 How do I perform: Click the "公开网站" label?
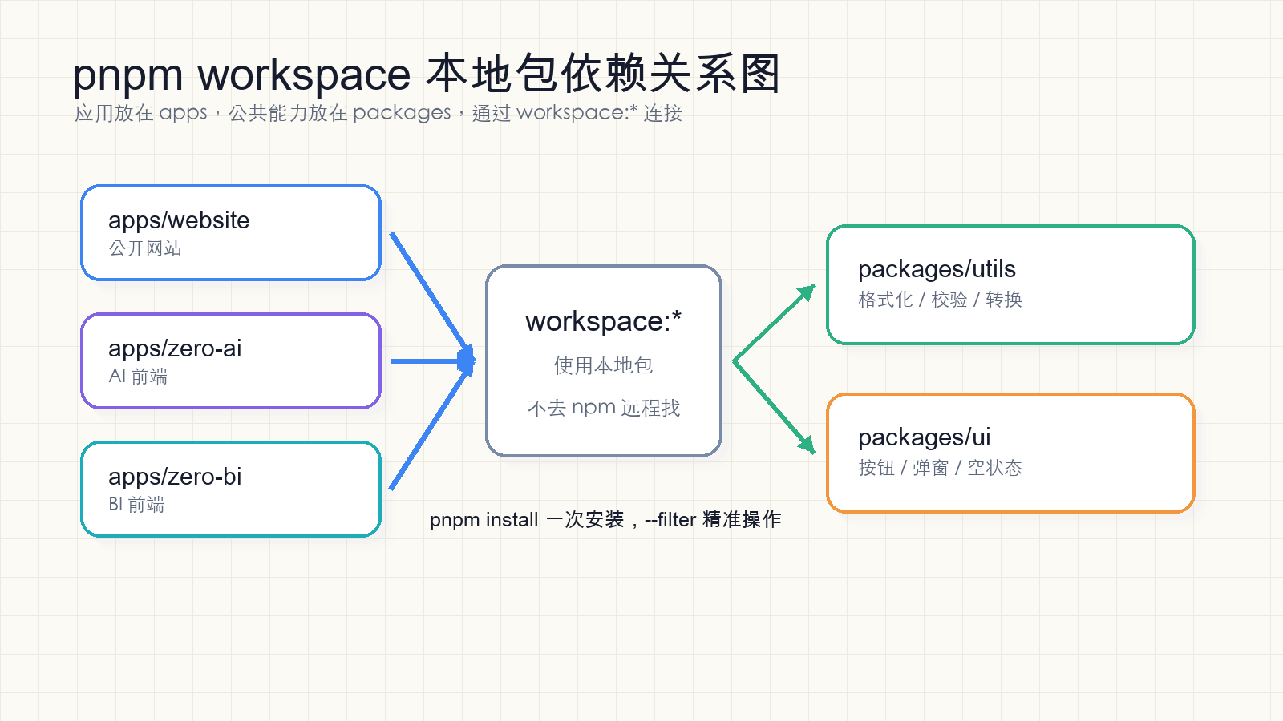(145, 248)
